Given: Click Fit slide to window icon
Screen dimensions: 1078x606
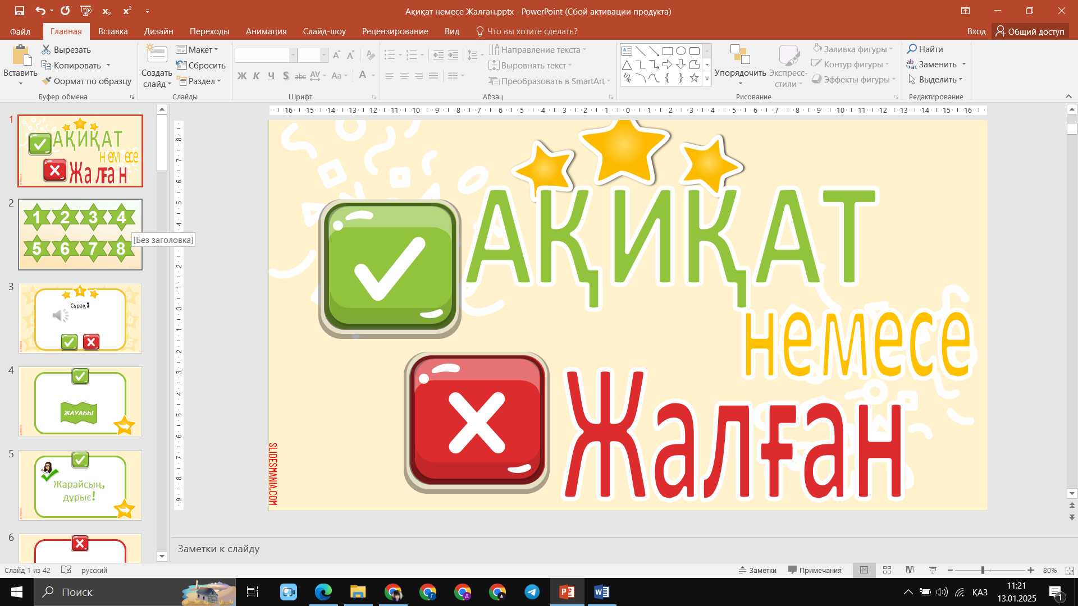Looking at the screenshot, I should (x=1070, y=570).
